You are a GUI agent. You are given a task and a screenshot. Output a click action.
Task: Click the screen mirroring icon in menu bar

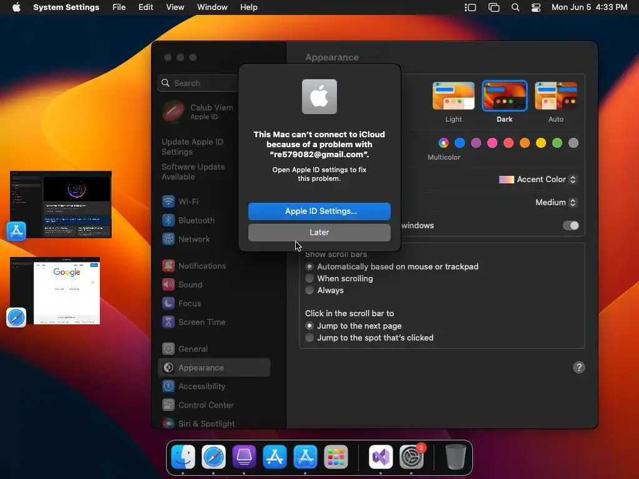(x=494, y=7)
